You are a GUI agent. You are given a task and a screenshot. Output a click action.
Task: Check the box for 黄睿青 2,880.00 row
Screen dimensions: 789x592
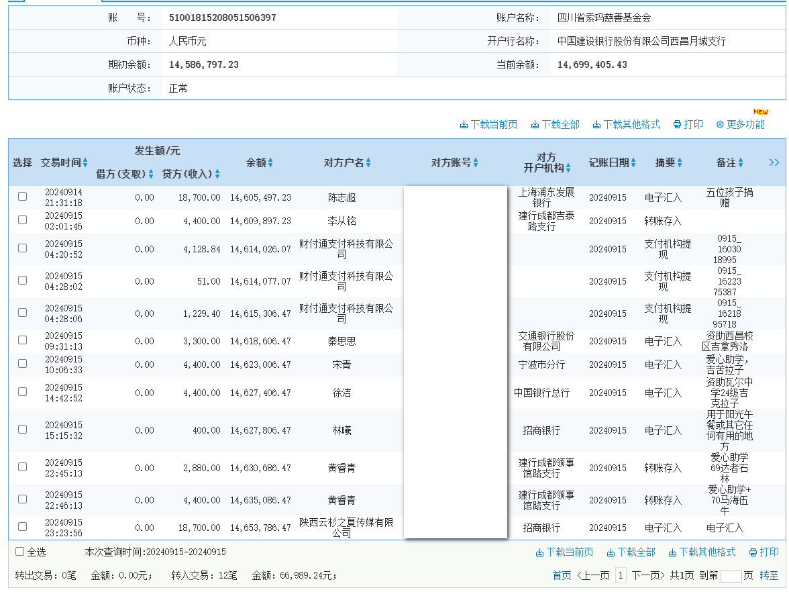click(23, 467)
